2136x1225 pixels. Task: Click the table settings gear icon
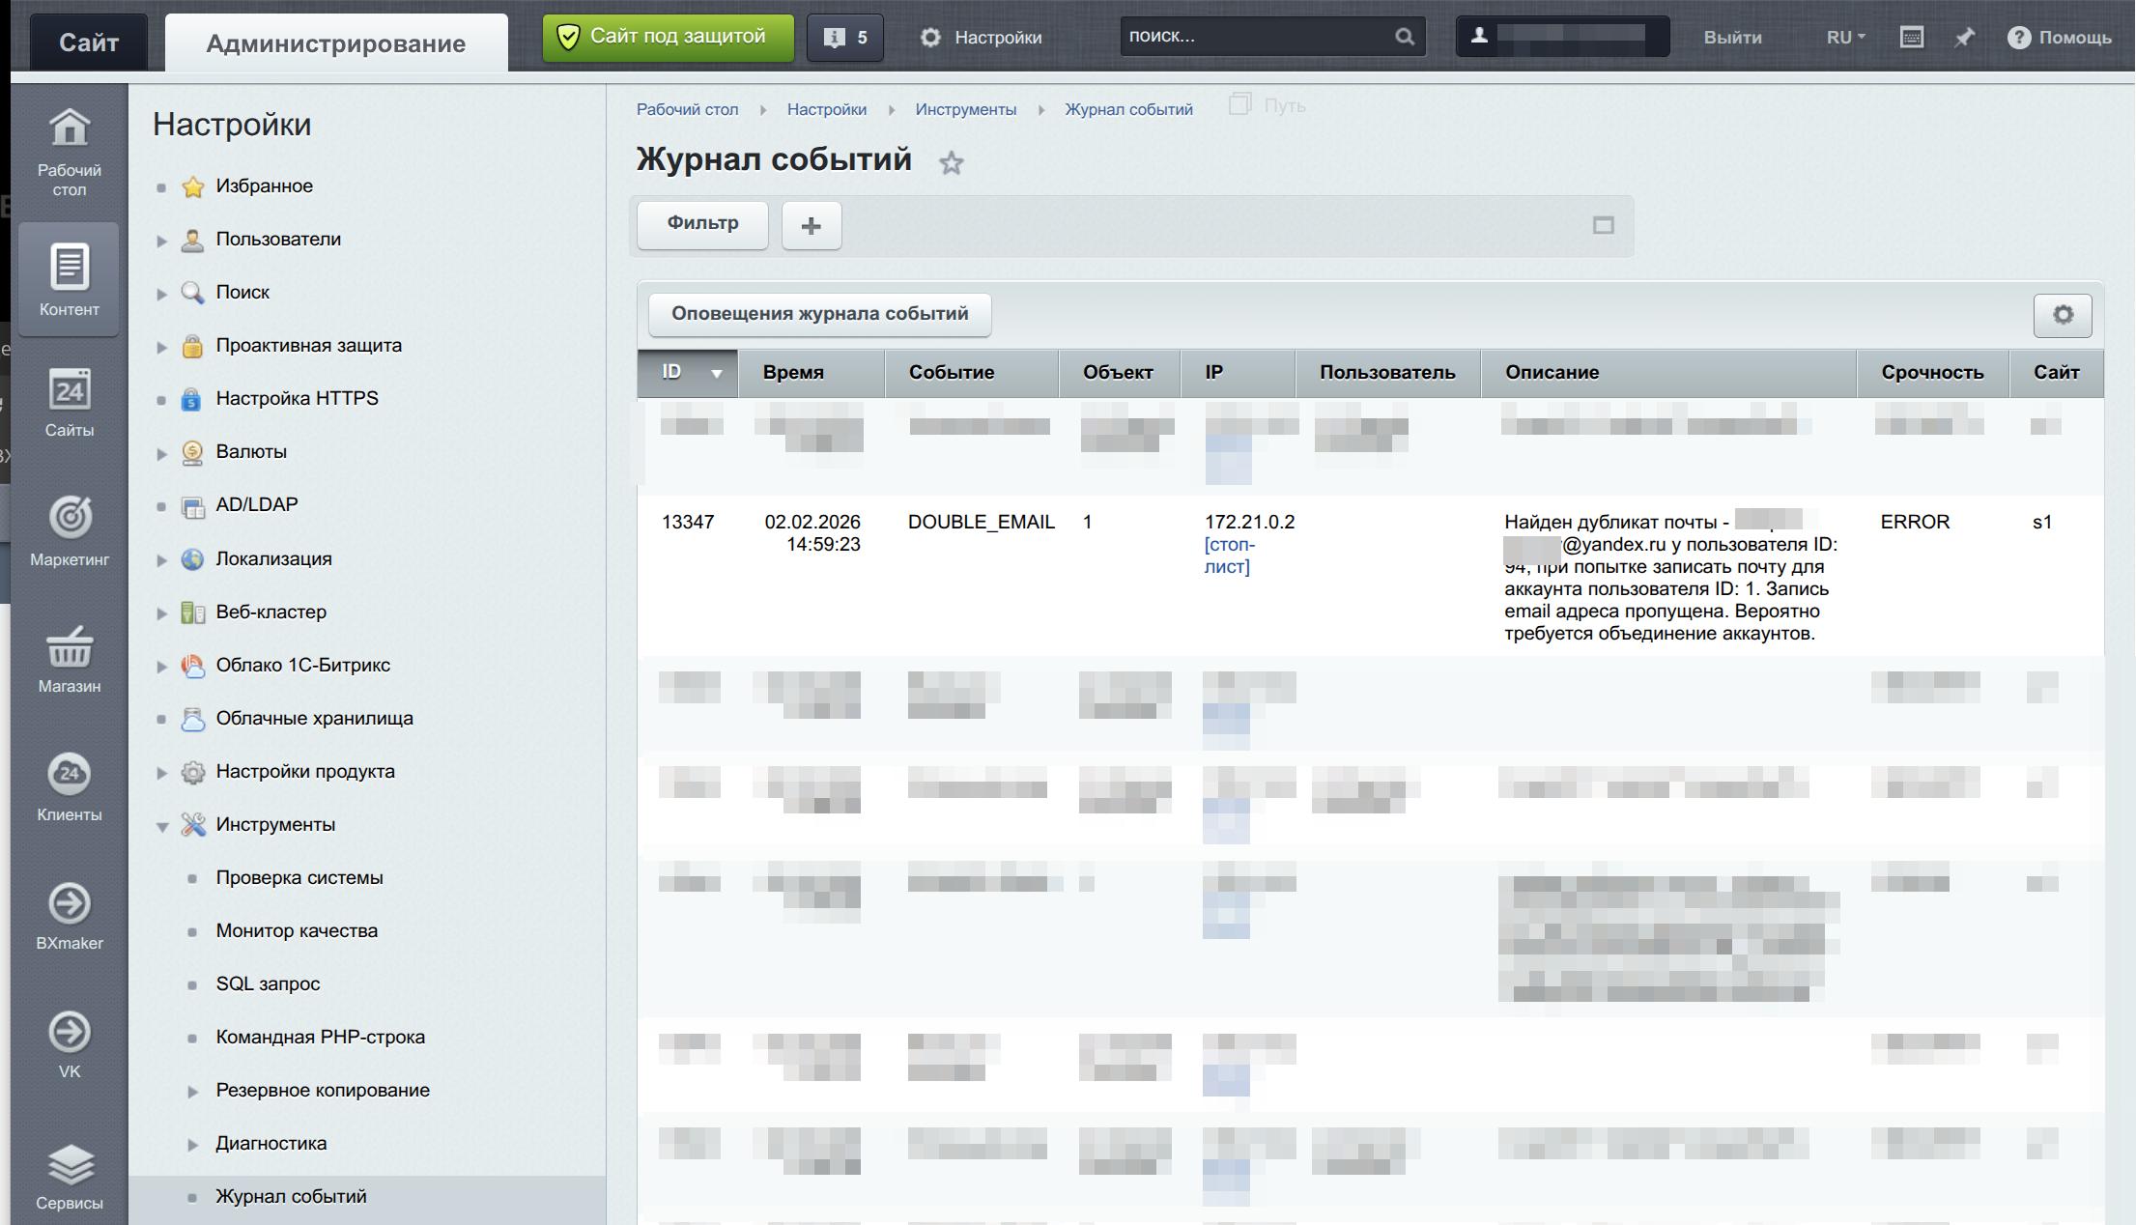[2062, 315]
